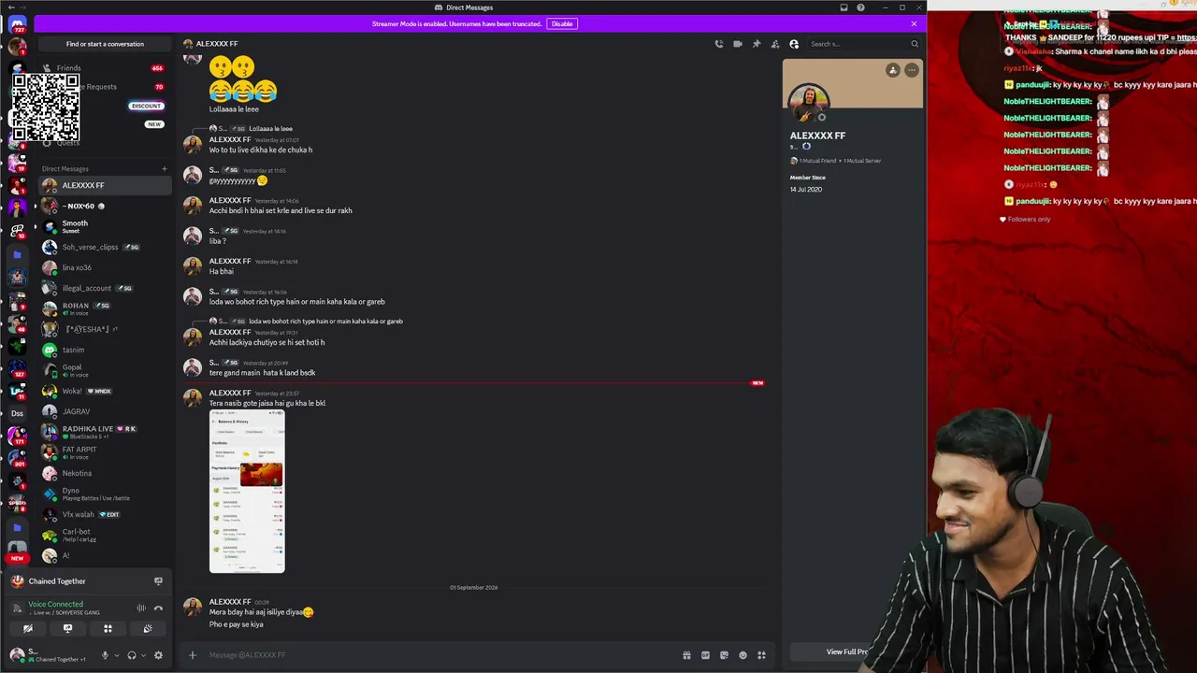Deafen with the headphones icon
Viewport: 1197px width, 673px height.
(x=132, y=655)
